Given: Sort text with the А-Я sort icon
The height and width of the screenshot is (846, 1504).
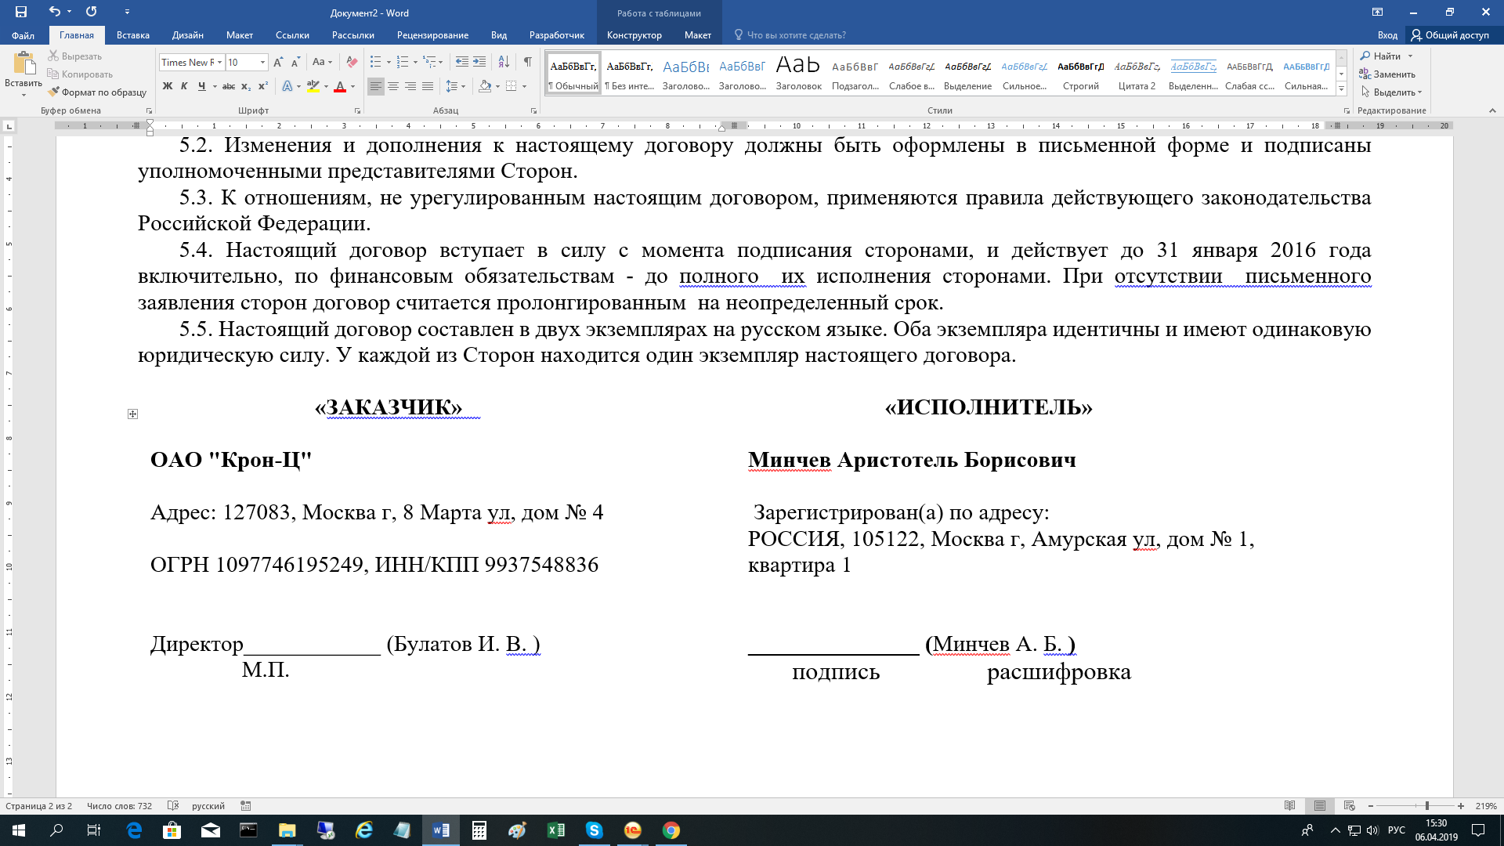Looking at the screenshot, I should (x=504, y=62).
